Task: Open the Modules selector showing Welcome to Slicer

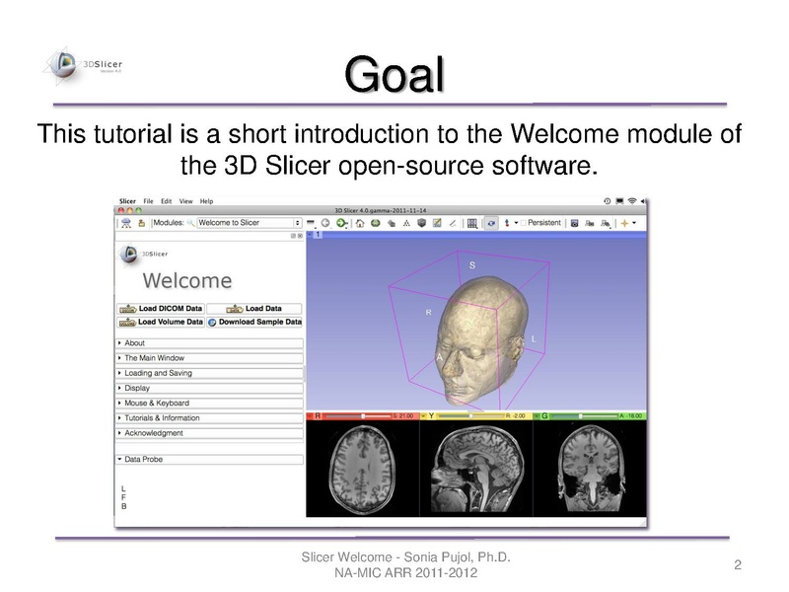Action: tap(250, 223)
